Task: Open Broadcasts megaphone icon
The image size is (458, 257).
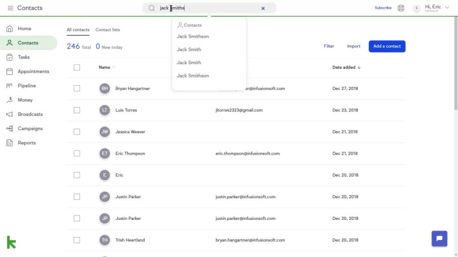Action: pos(10,114)
